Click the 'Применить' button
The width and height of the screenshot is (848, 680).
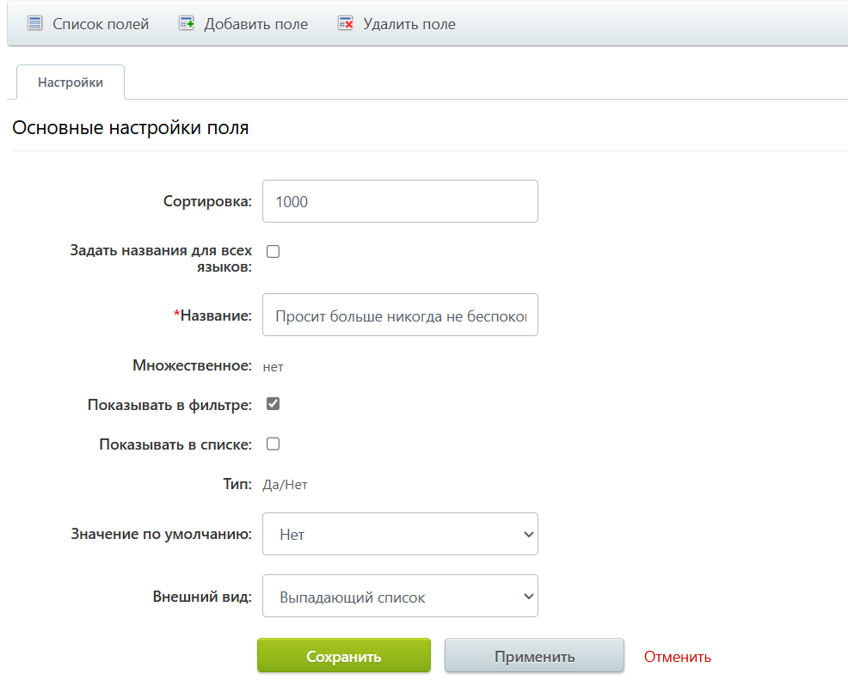pyautogui.click(x=533, y=655)
